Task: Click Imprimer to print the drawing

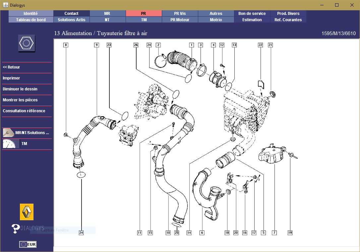Action: tap(11, 78)
